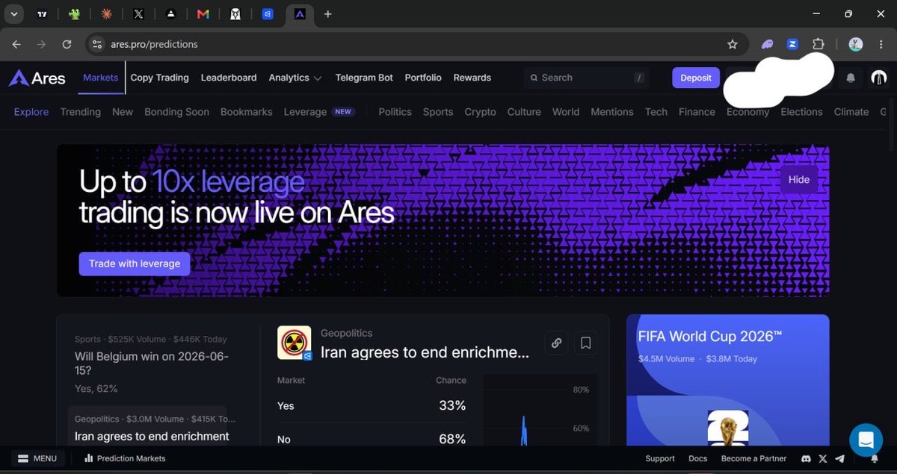Select the Leverage NEW filter
Screen dimensions: 897x474
(319, 112)
